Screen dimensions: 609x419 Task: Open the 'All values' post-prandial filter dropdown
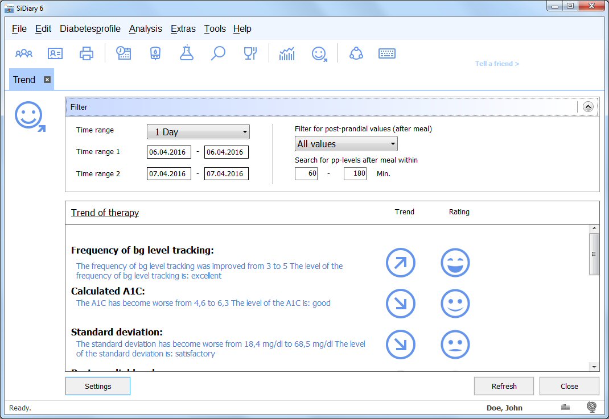346,144
